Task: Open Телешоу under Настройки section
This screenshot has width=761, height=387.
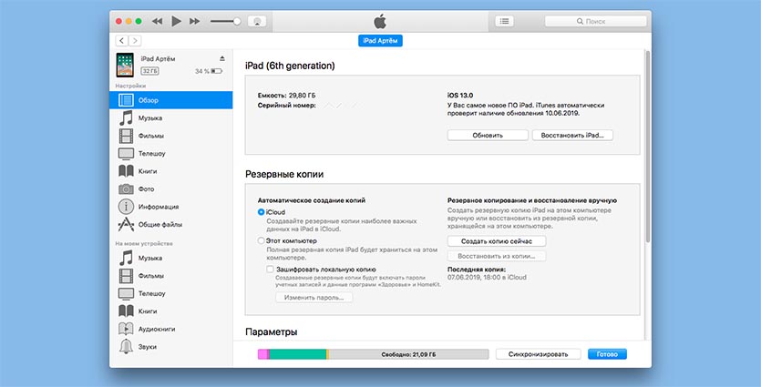Action: (171, 153)
